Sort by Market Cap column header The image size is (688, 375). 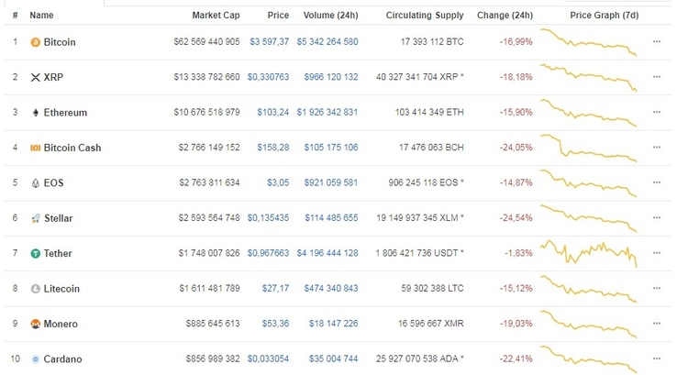click(x=216, y=16)
